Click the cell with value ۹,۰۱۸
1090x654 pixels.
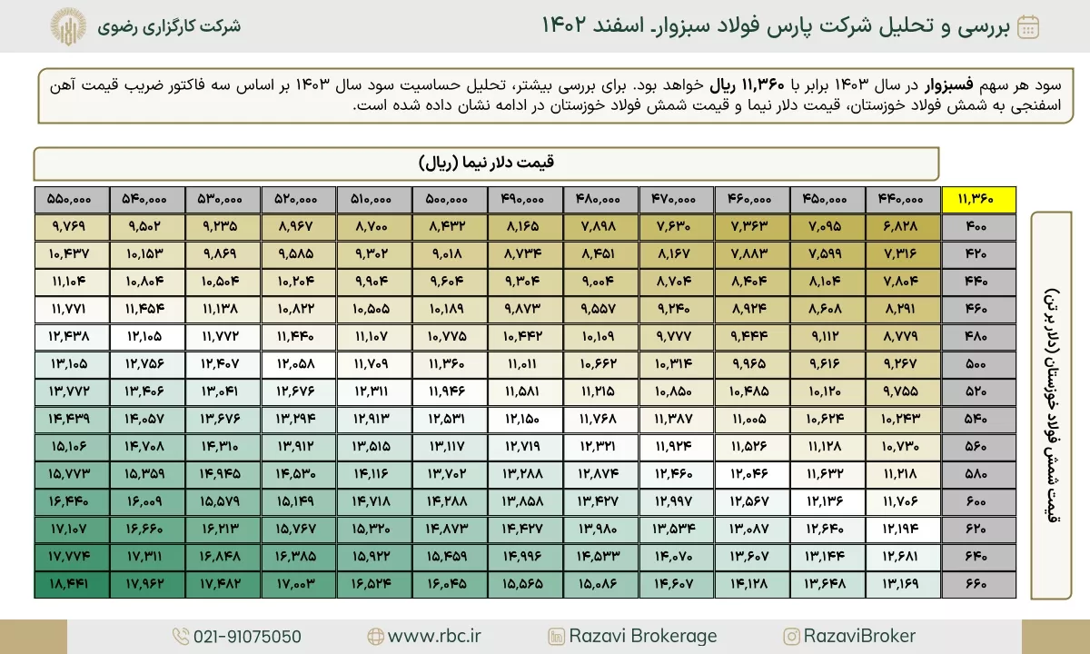pyautogui.click(x=450, y=255)
